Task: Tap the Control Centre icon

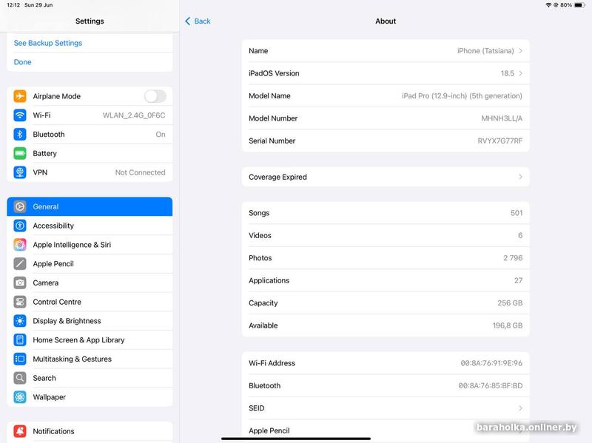Action: (x=20, y=302)
